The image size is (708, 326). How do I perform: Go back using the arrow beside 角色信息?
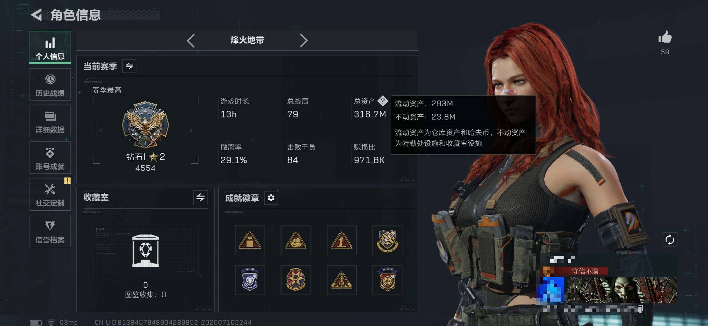[37, 15]
